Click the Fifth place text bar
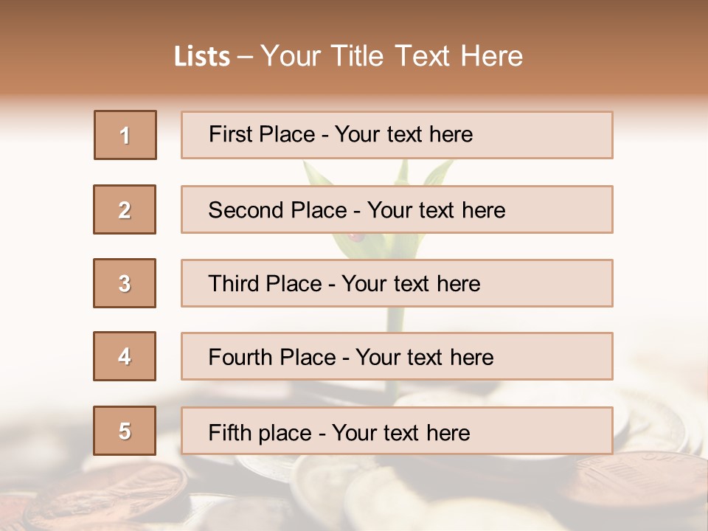This screenshot has width=708, height=531. 397,431
